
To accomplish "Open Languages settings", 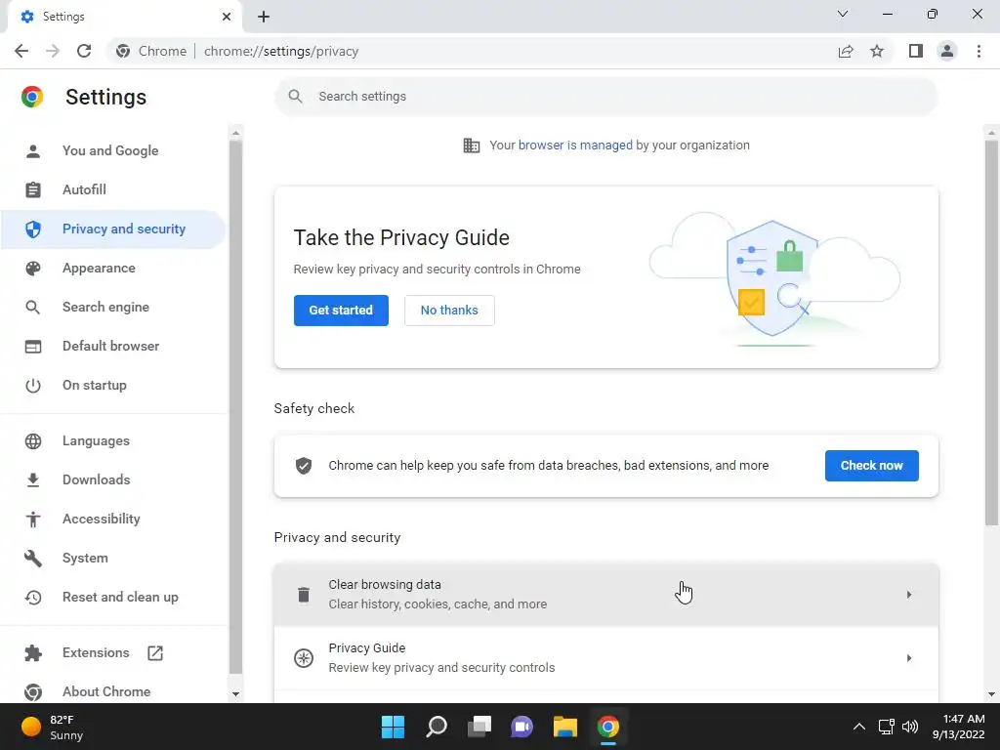I will point(113,440).
